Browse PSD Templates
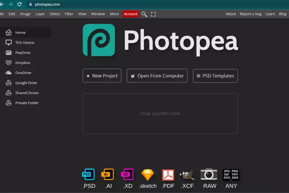 [215, 76]
